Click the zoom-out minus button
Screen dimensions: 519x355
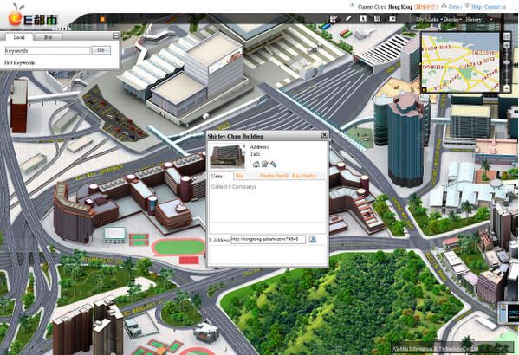(x=507, y=88)
